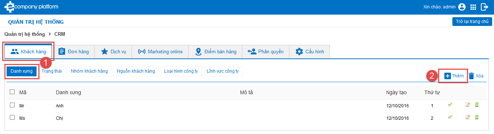Click the Ngày tạo column header
The image size is (494, 134).
click(396, 92)
